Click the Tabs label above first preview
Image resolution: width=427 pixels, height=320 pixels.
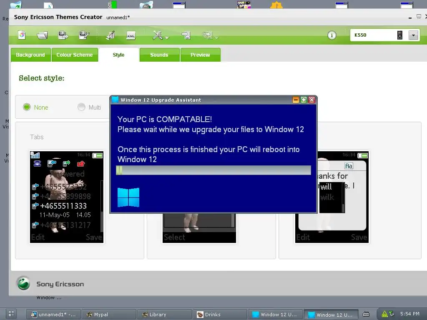click(37, 137)
